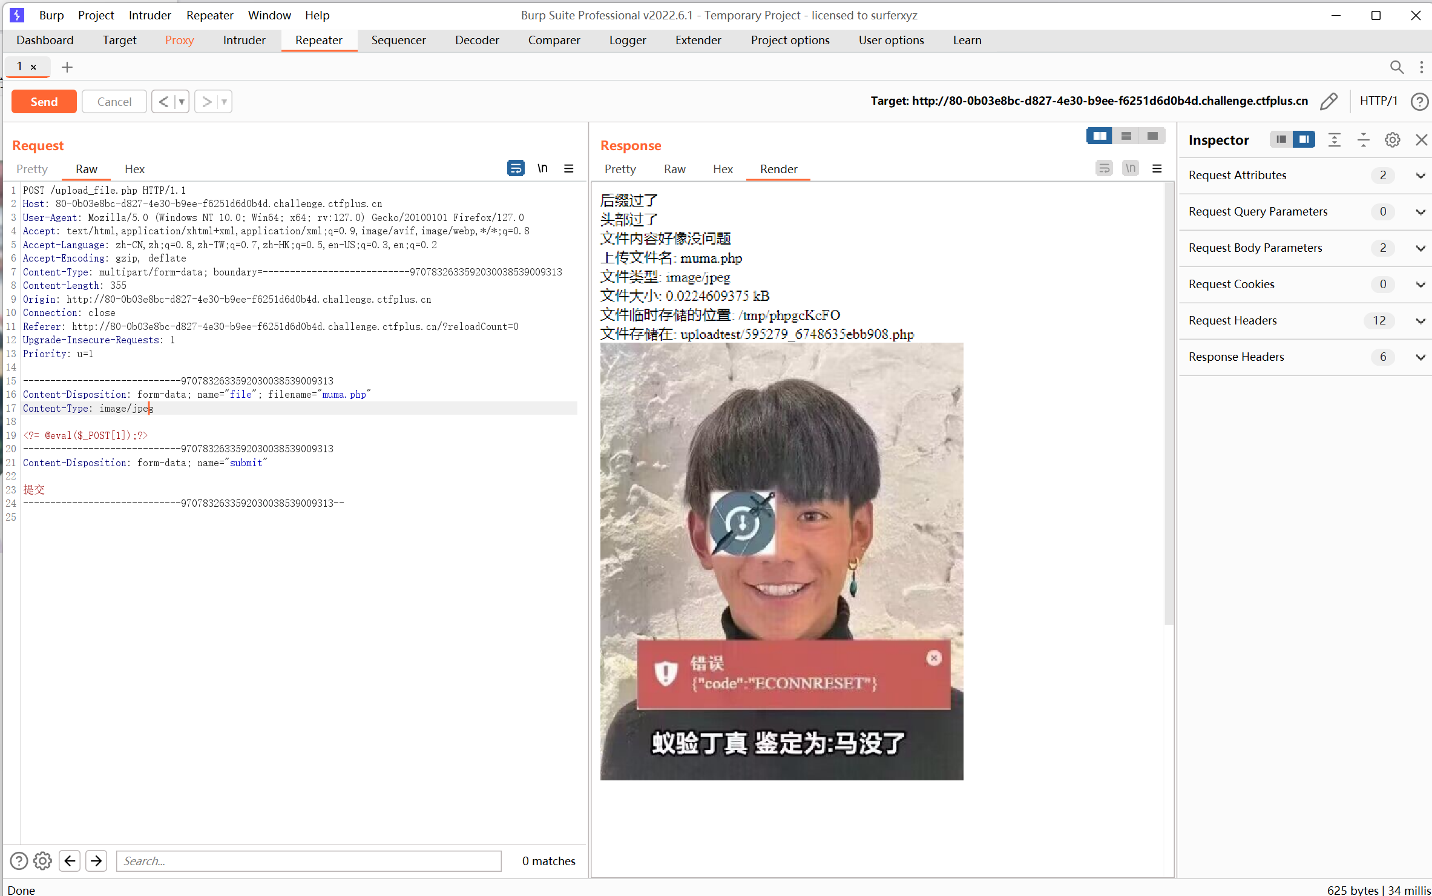Open the Intruder tool tab

point(244,40)
